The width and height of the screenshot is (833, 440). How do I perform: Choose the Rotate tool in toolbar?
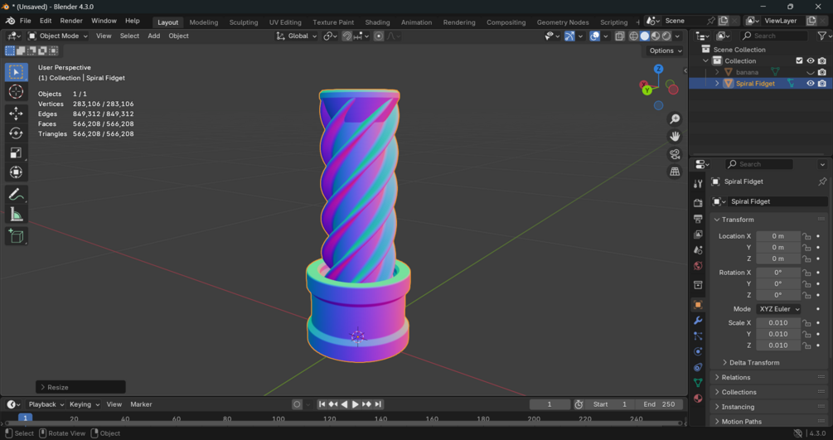16,133
